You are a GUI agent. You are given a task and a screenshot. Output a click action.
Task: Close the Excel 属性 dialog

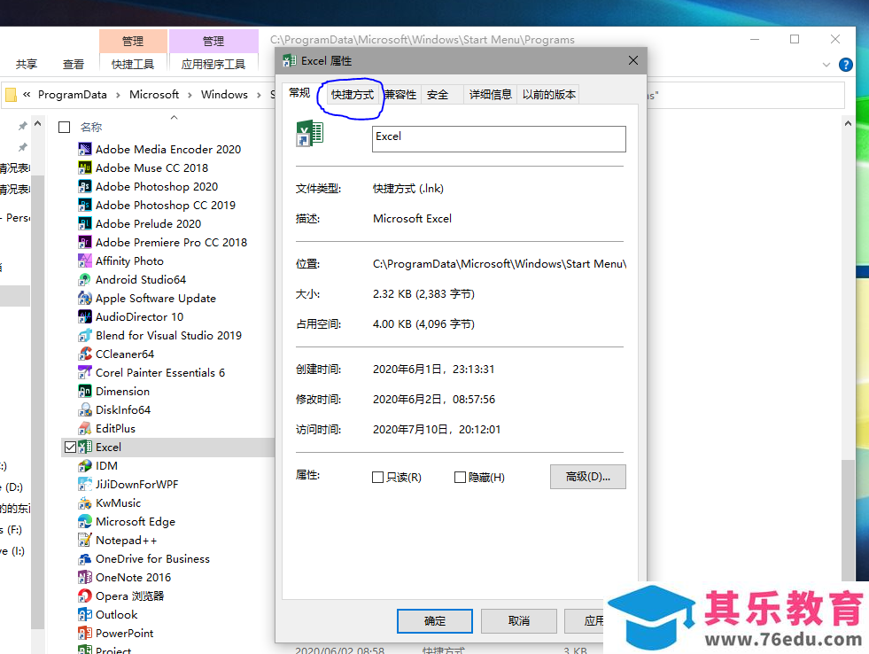pyautogui.click(x=632, y=60)
